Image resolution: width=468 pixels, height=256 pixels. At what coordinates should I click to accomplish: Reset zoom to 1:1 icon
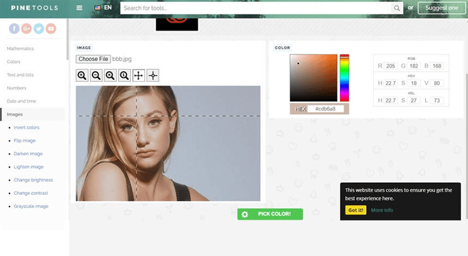point(124,76)
